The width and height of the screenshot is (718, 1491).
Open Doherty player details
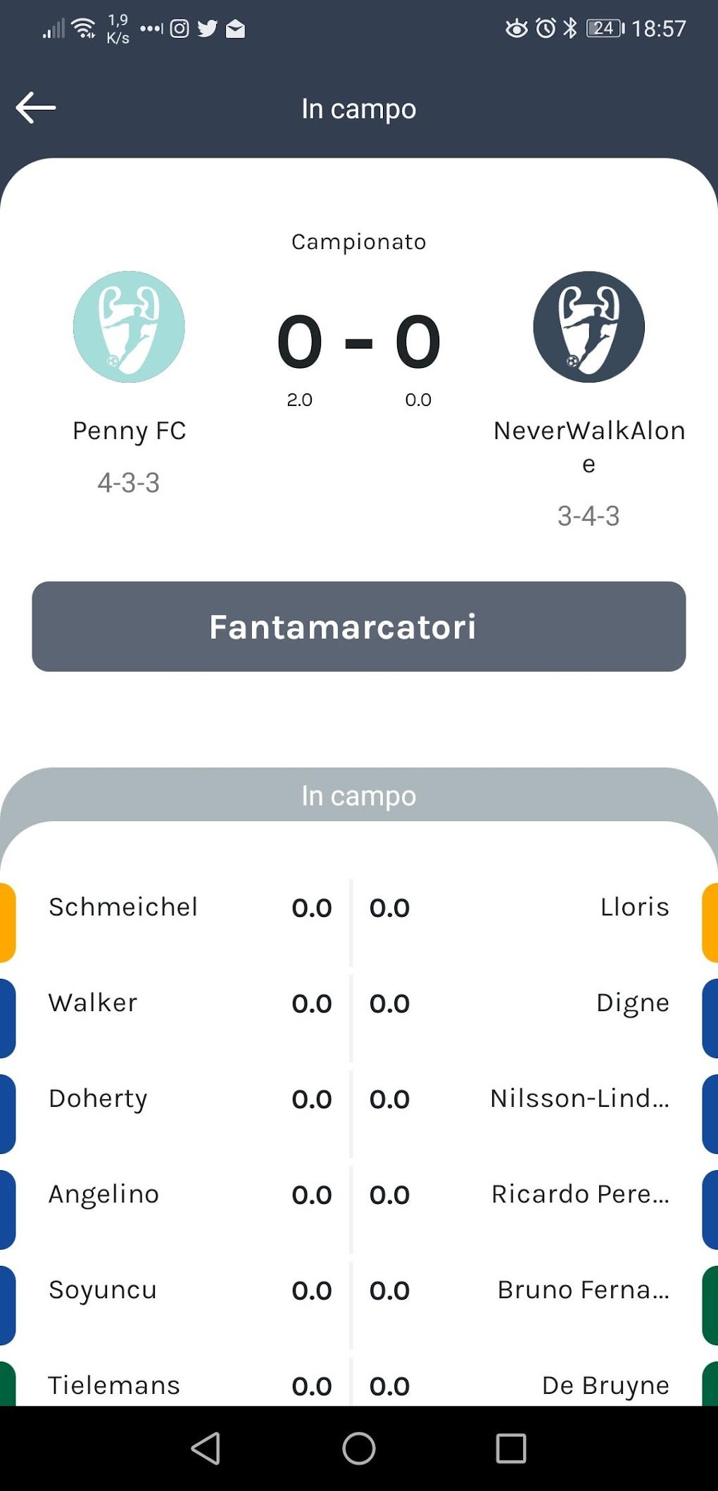click(x=98, y=1098)
